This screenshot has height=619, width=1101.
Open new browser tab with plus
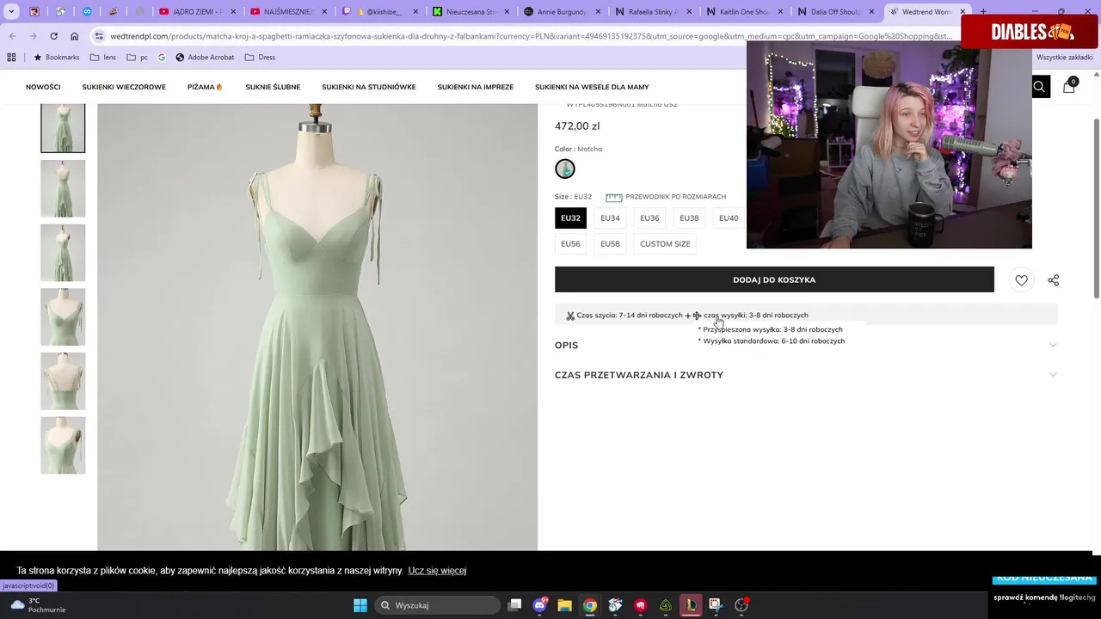tap(983, 12)
